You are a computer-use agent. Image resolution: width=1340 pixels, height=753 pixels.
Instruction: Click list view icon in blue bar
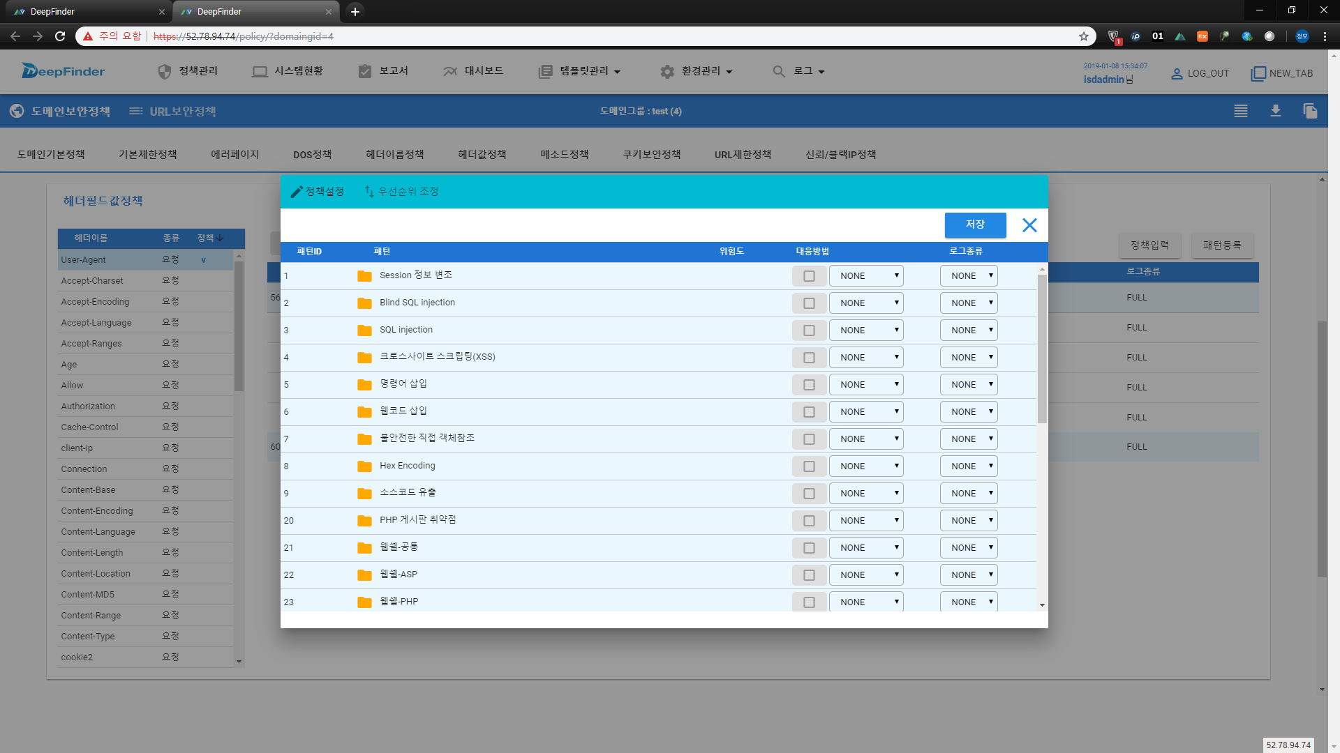coord(1241,111)
